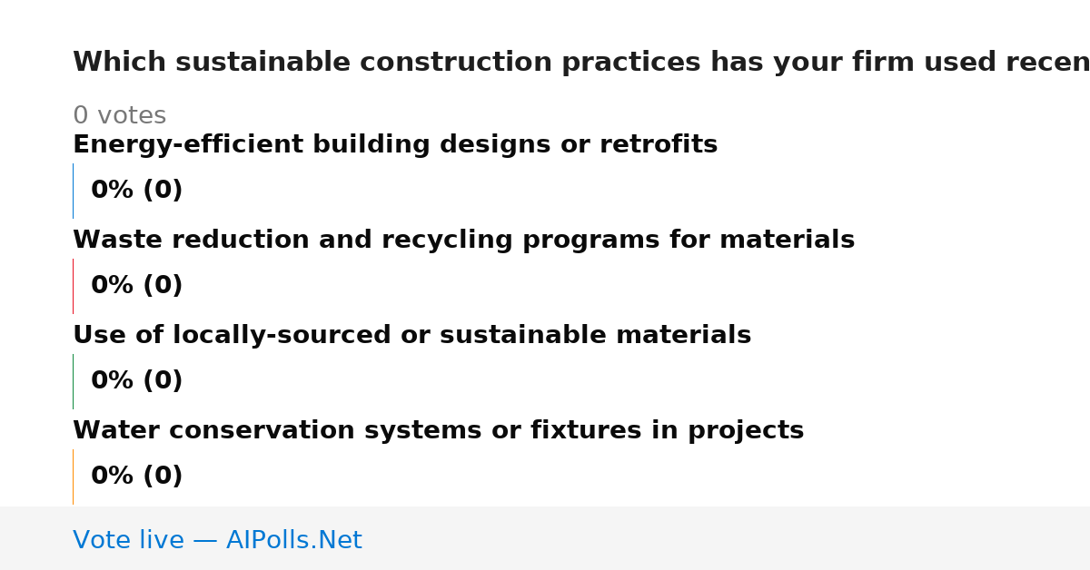1090x570 pixels.
Task: Click the (0) vote count for Water conservation
Action: [x=162, y=477]
